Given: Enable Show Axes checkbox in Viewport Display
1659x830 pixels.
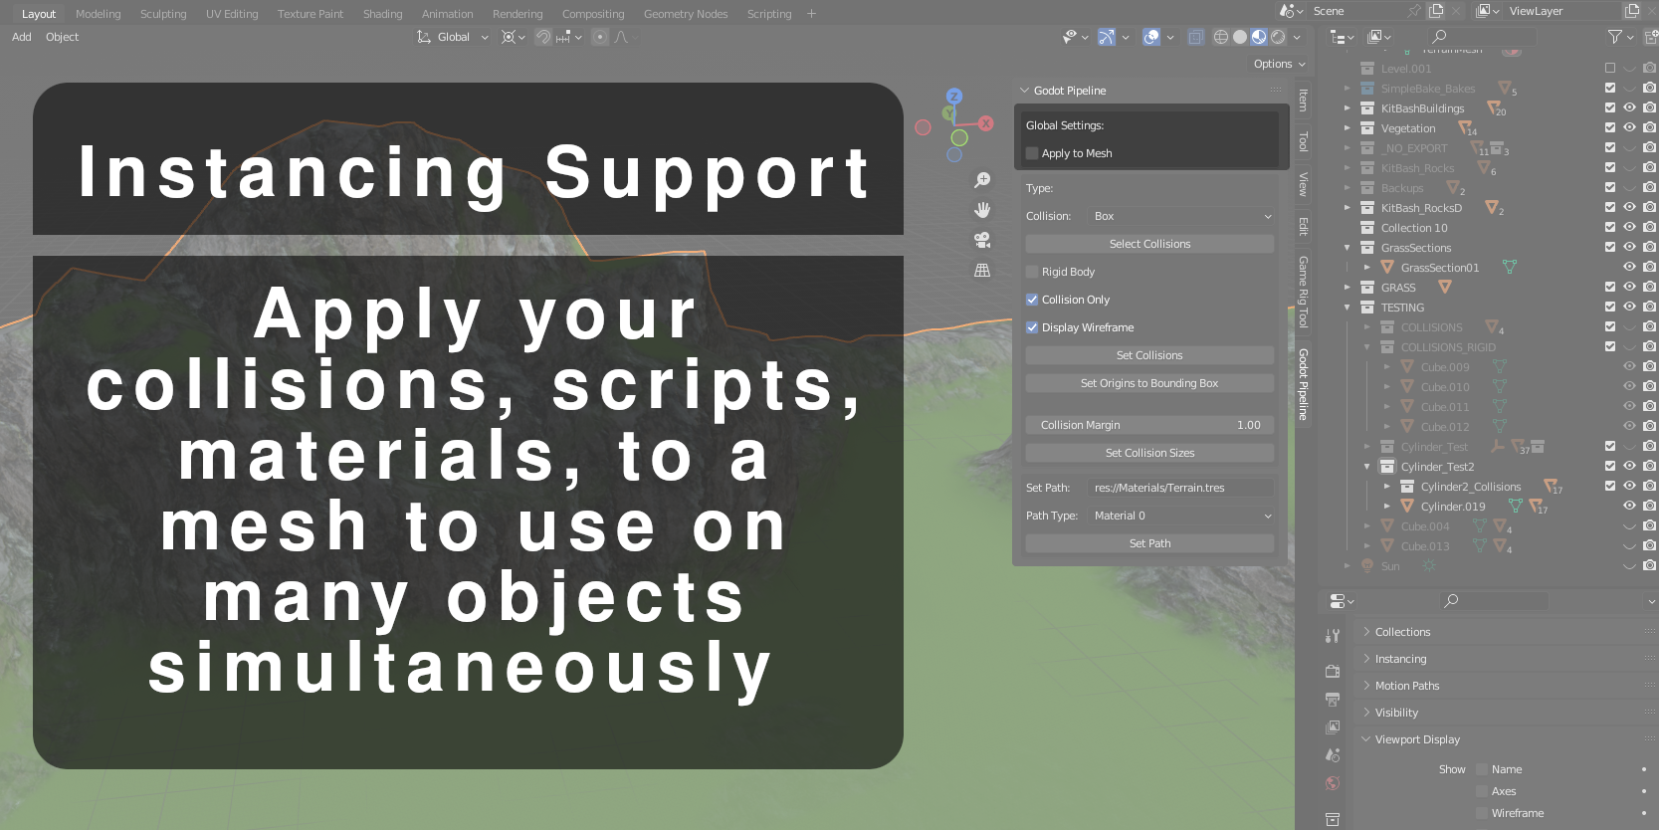Looking at the screenshot, I should (x=1482, y=791).
